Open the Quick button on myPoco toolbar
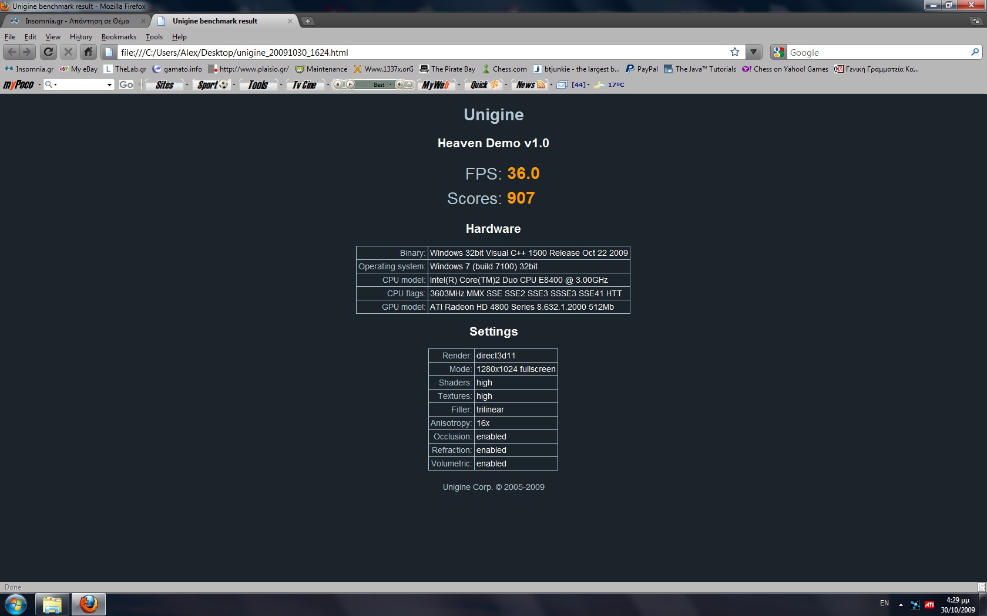 point(484,84)
